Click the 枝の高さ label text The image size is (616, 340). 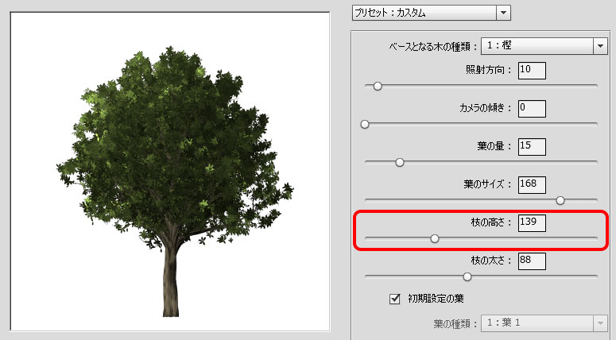pos(491,222)
